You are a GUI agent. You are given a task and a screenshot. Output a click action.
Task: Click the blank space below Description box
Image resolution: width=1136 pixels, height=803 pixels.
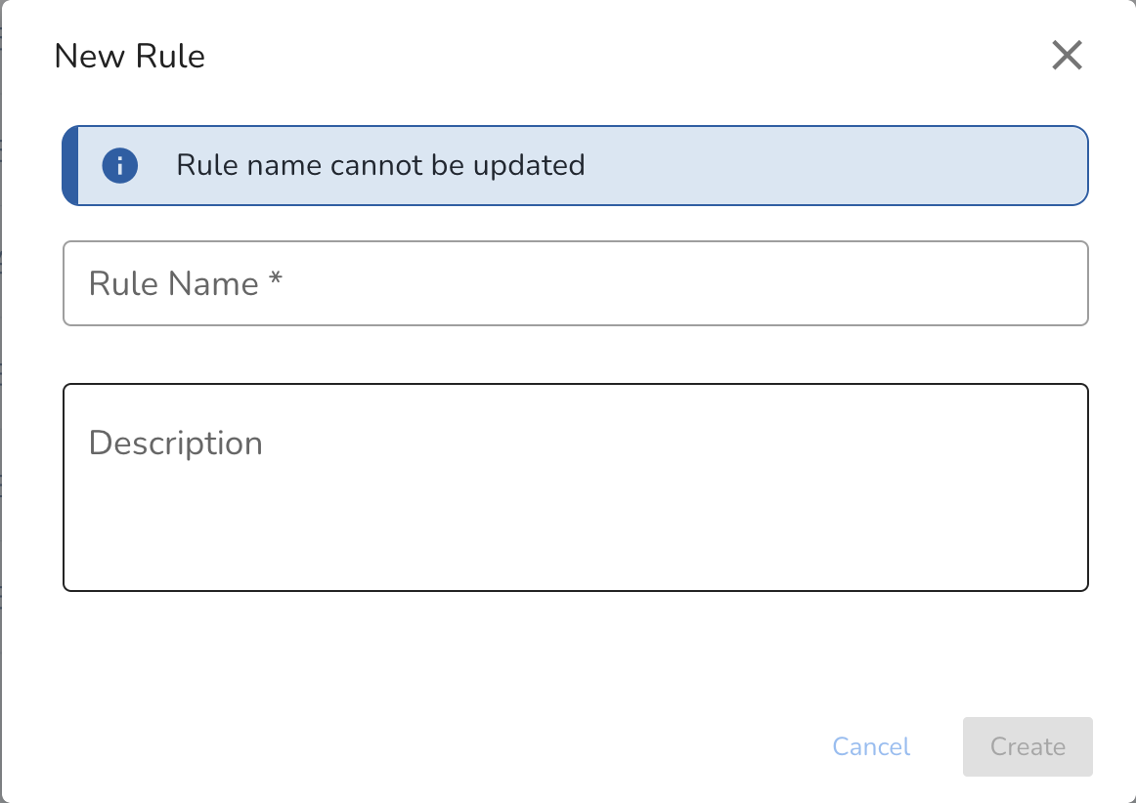pos(575,652)
